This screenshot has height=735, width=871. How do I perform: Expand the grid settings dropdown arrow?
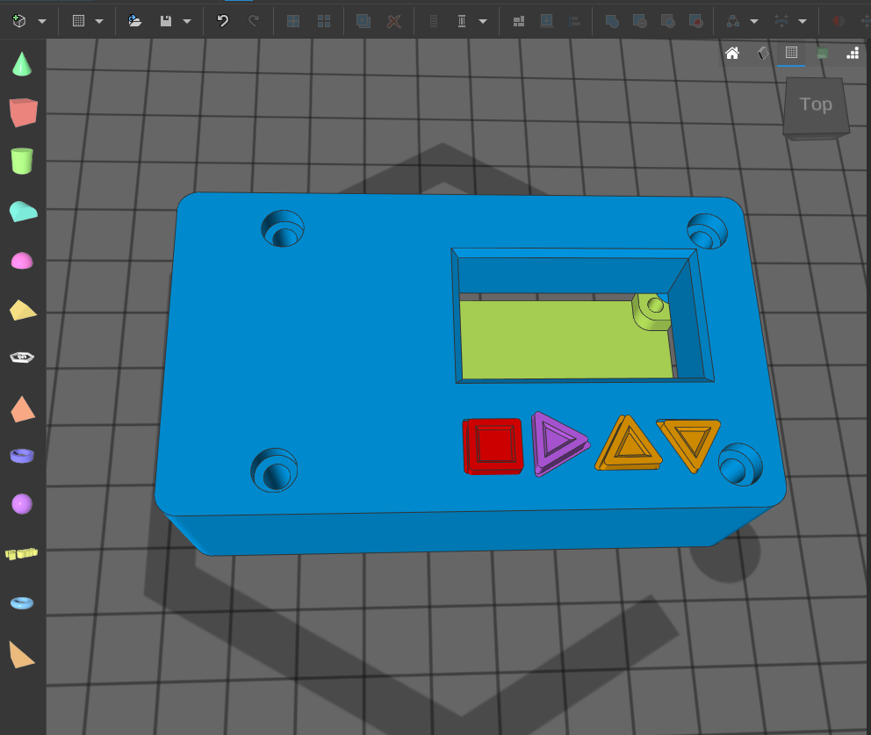tap(99, 22)
